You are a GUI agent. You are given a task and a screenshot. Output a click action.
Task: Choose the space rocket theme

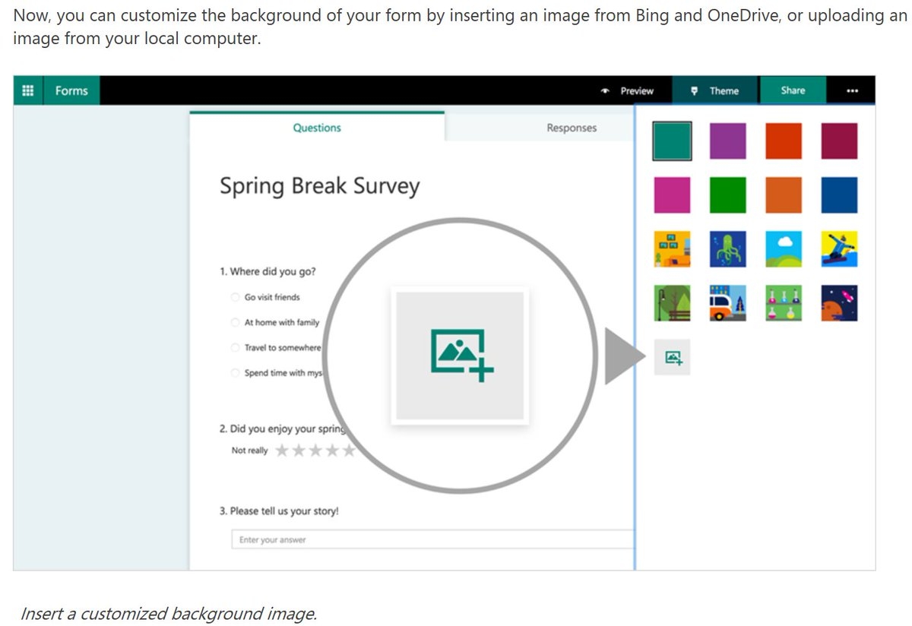tap(839, 303)
